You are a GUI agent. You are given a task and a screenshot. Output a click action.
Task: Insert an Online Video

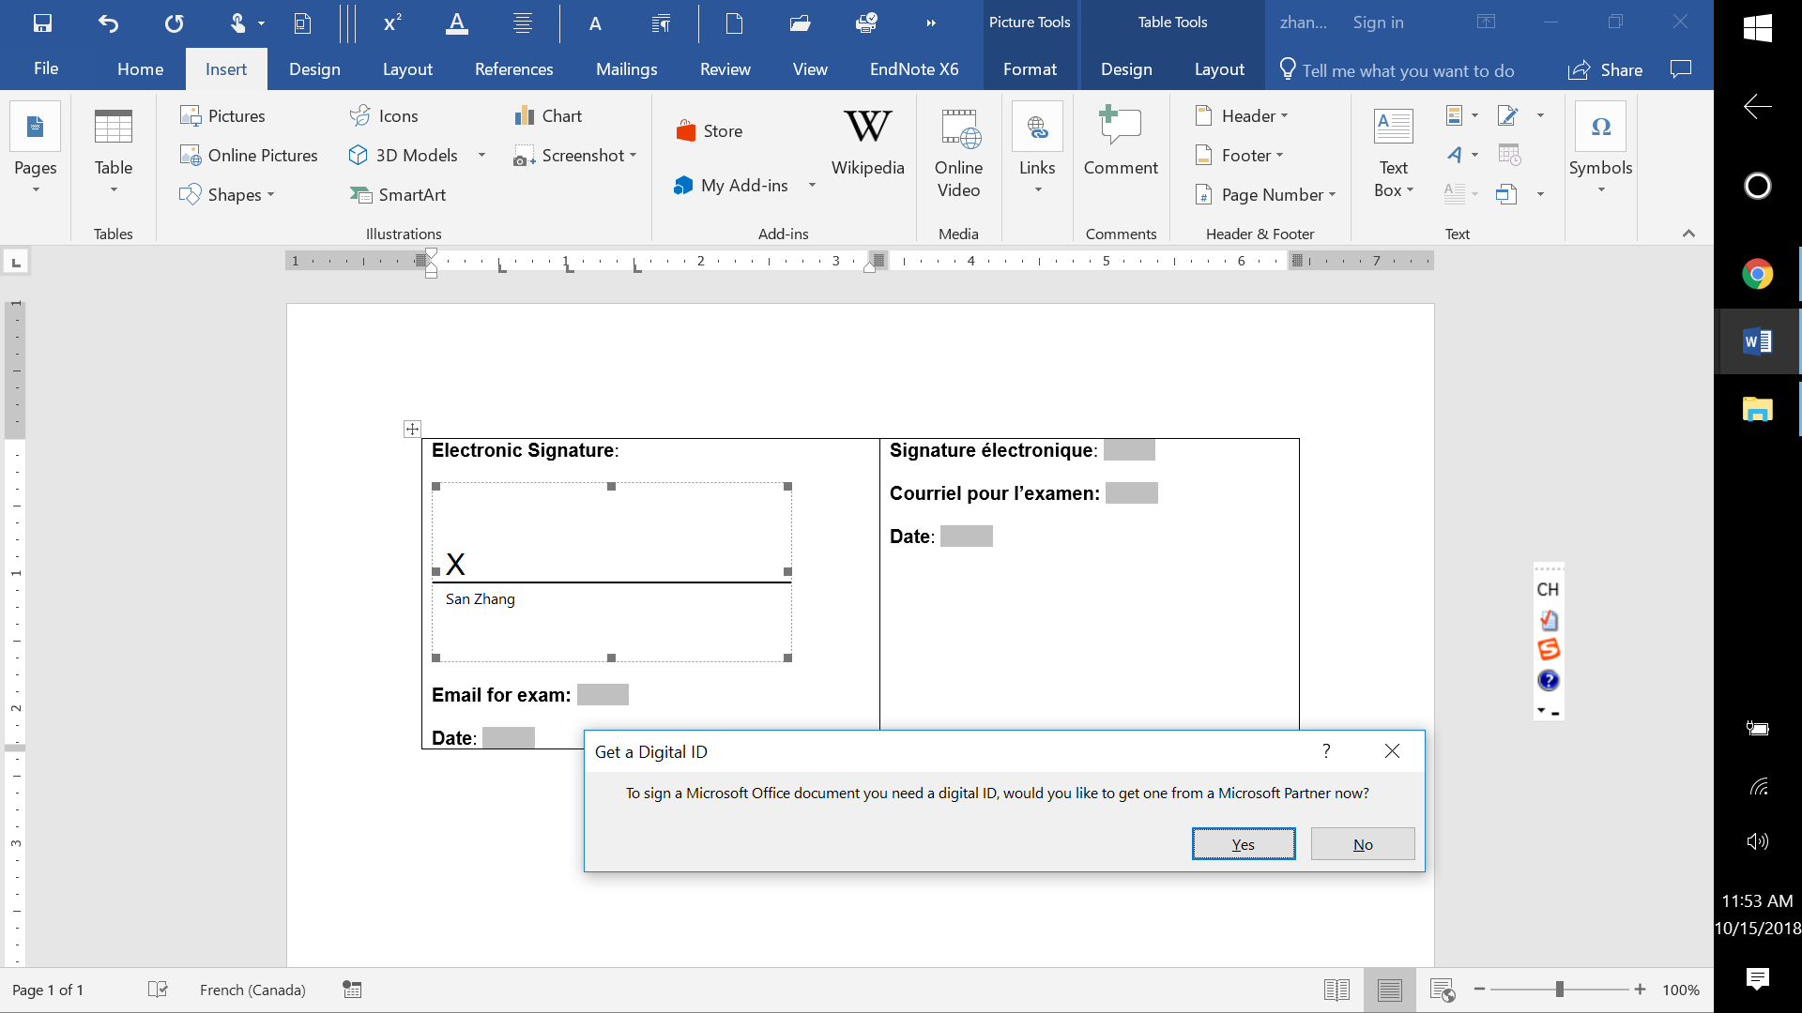tap(958, 153)
